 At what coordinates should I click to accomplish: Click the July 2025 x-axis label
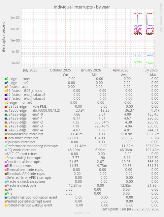pyautogui.click(x=30, y=70)
